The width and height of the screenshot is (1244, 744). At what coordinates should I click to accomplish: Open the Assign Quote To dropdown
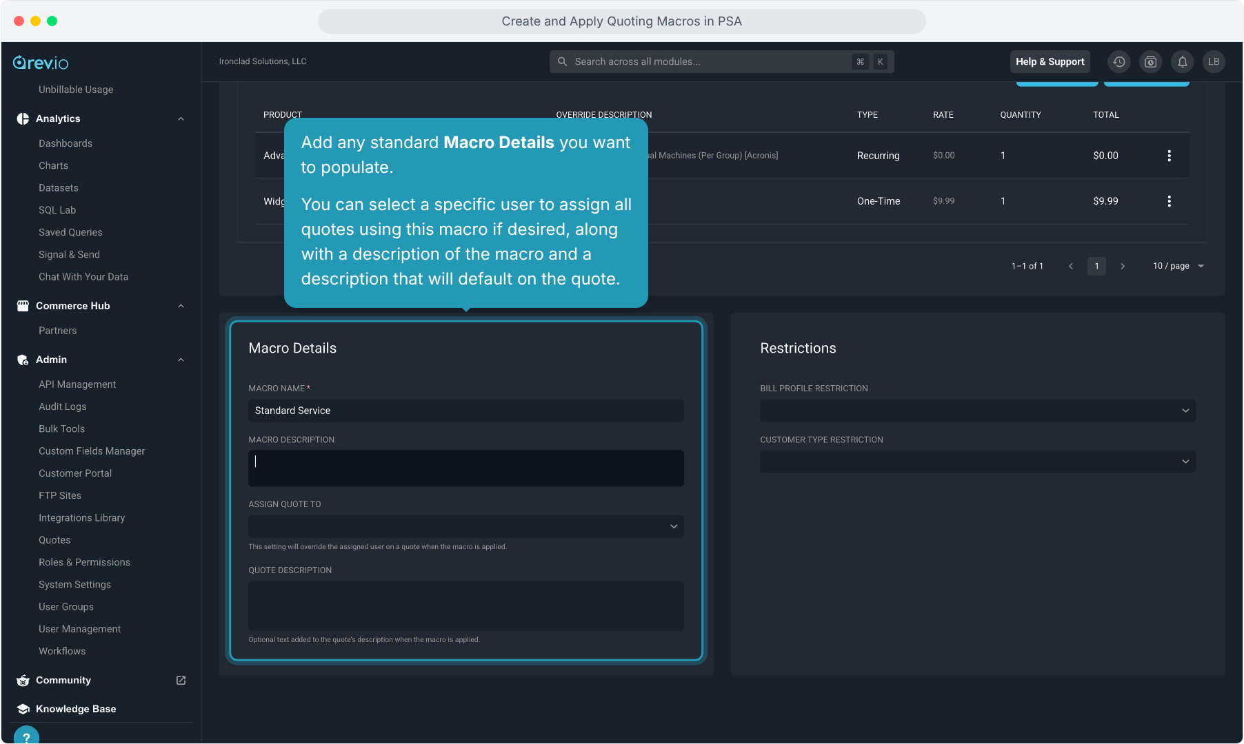click(x=466, y=526)
